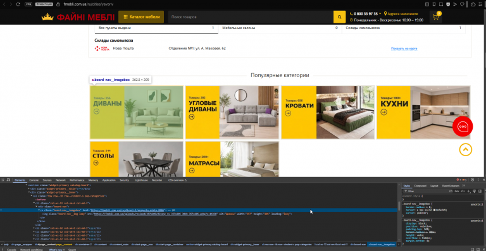Click the yellow scroll-to-top arrow button

pos(465,150)
